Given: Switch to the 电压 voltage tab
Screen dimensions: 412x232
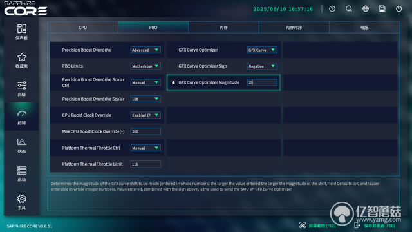Looking at the screenshot, I should [364, 27].
